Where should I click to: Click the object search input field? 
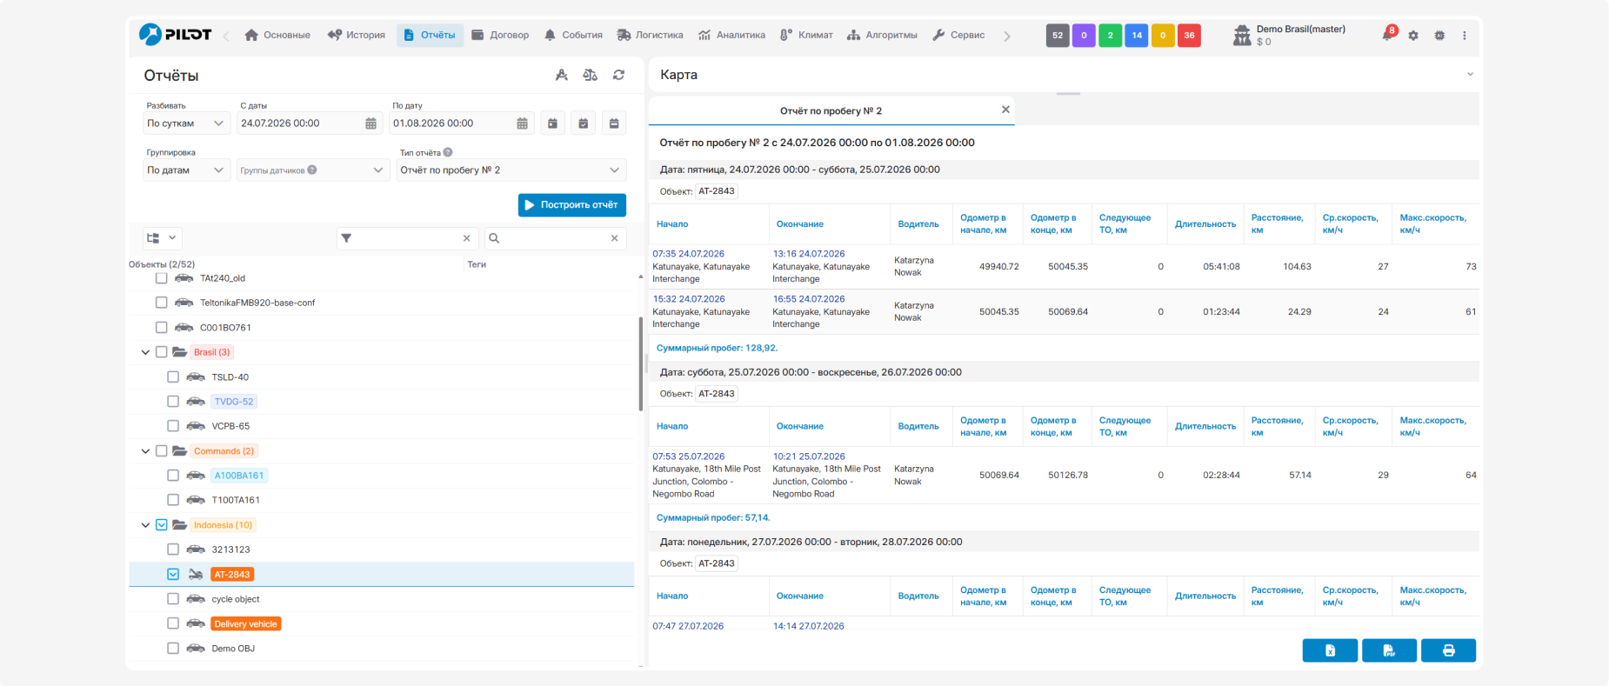pos(554,238)
